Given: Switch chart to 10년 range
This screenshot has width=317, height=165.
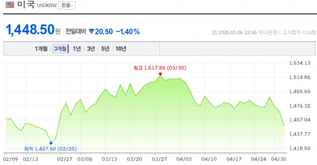Looking at the screenshot, I should coord(121,49).
